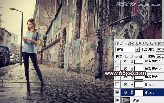Image resolution: width=164 pixels, height=103 pixels.
Task: Click the lock all padlock icon
Action: [141, 56]
